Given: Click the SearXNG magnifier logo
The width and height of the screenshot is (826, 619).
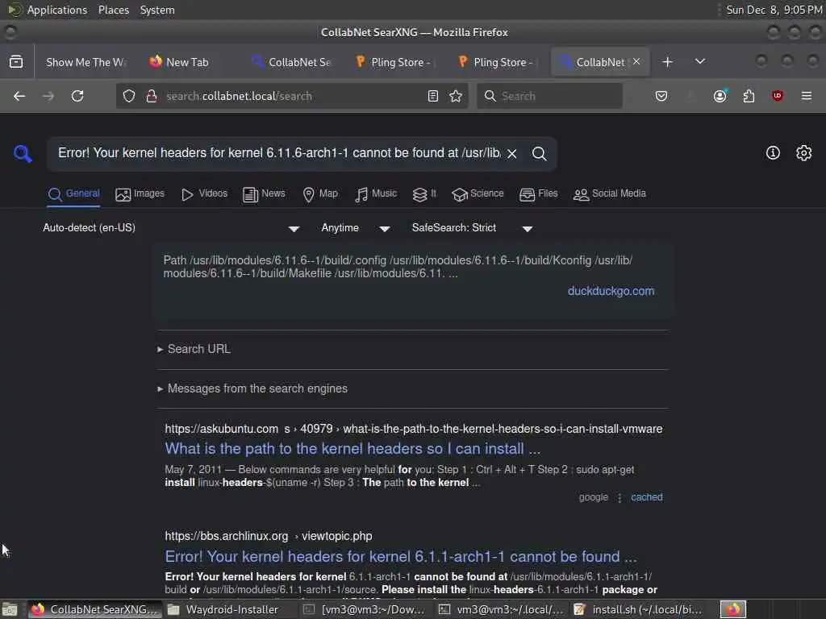Looking at the screenshot, I should (23, 153).
